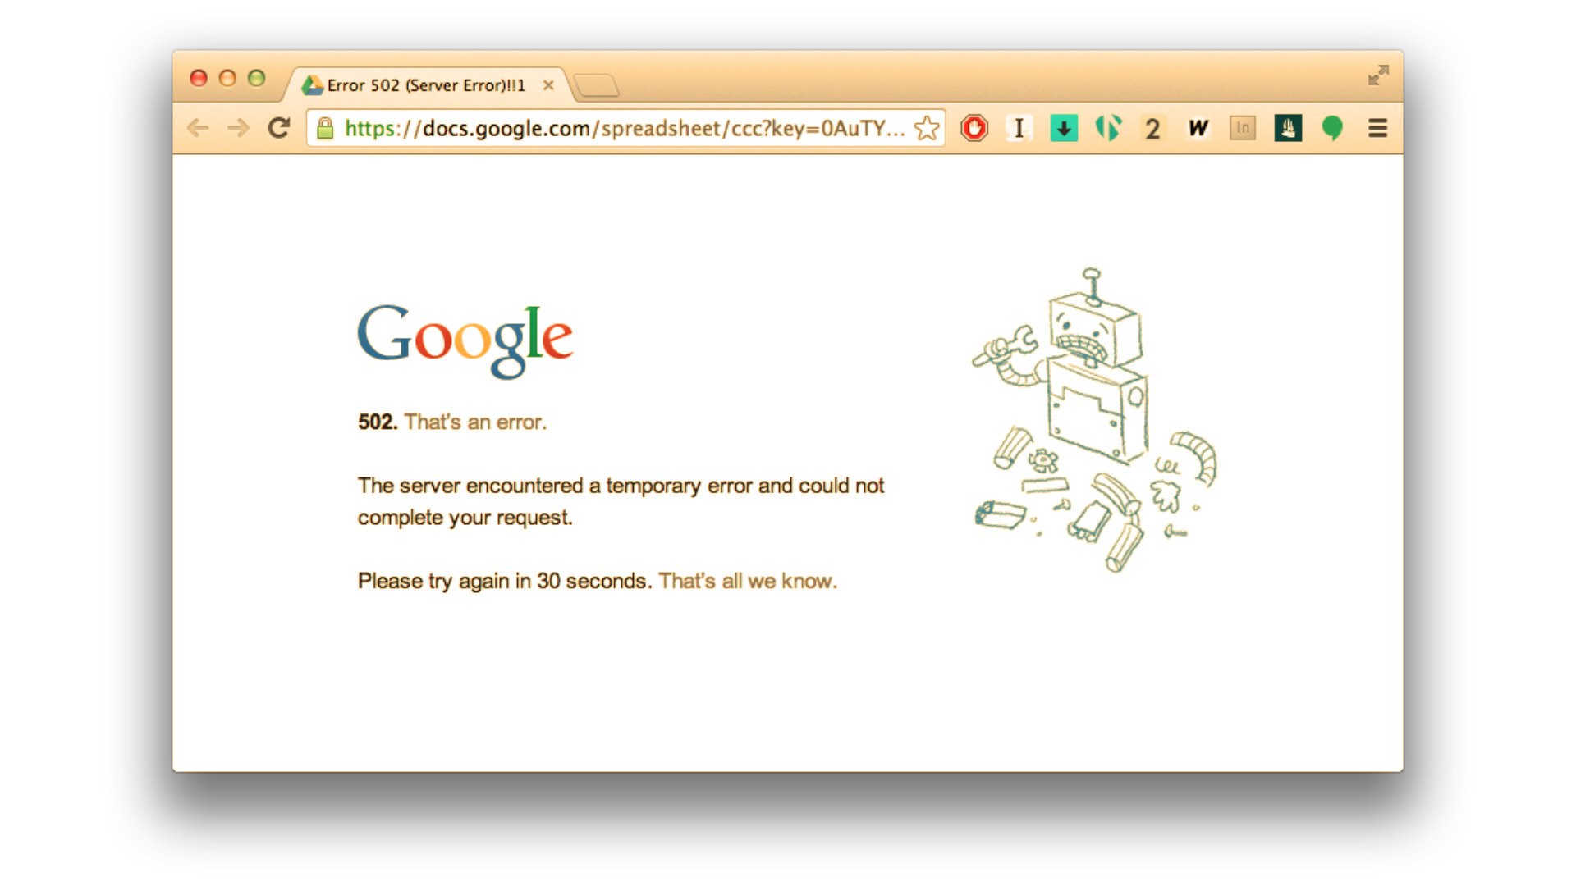Close the Error 502 tab
Viewport: 1576px width, 886px height.
tap(548, 85)
